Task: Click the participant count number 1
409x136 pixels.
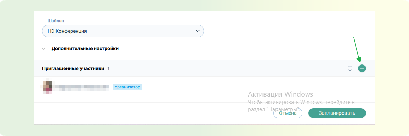Action: (108, 69)
